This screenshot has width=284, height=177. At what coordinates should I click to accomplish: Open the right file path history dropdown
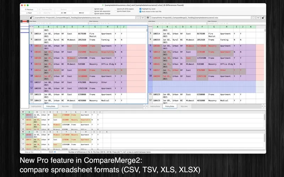[x=258, y=18]
